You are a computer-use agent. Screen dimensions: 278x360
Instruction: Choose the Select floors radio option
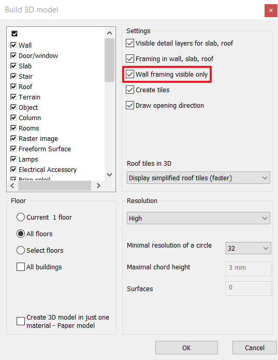click(21, 250)
